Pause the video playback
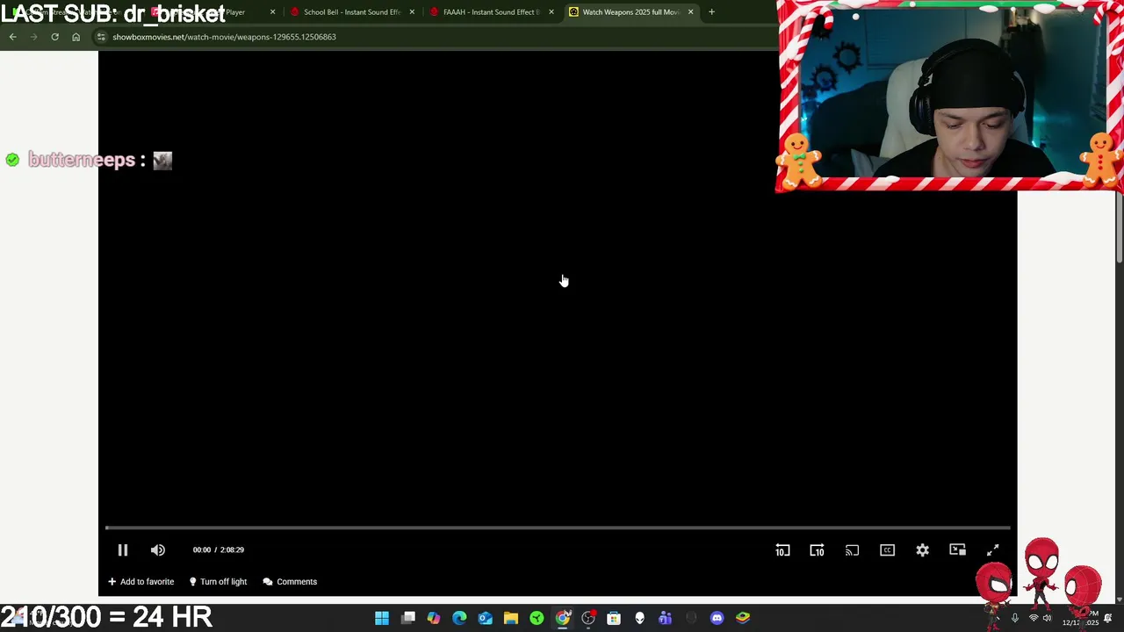 pos(123,550)
